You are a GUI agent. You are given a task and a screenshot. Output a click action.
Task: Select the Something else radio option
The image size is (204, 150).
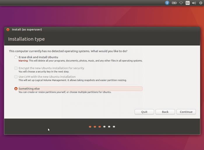tap(16, 89)
